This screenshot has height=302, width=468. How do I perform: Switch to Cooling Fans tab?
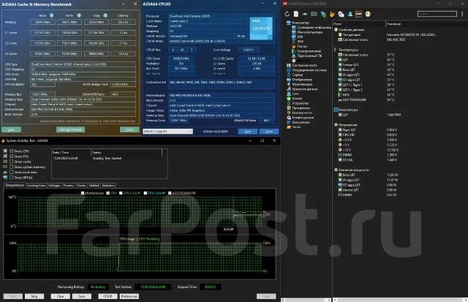coord(36,186)
